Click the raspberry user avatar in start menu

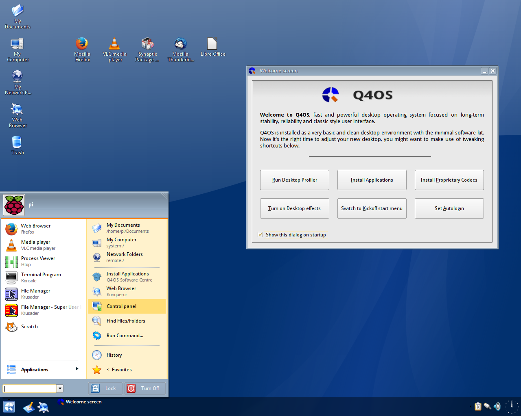coord(14,205)
